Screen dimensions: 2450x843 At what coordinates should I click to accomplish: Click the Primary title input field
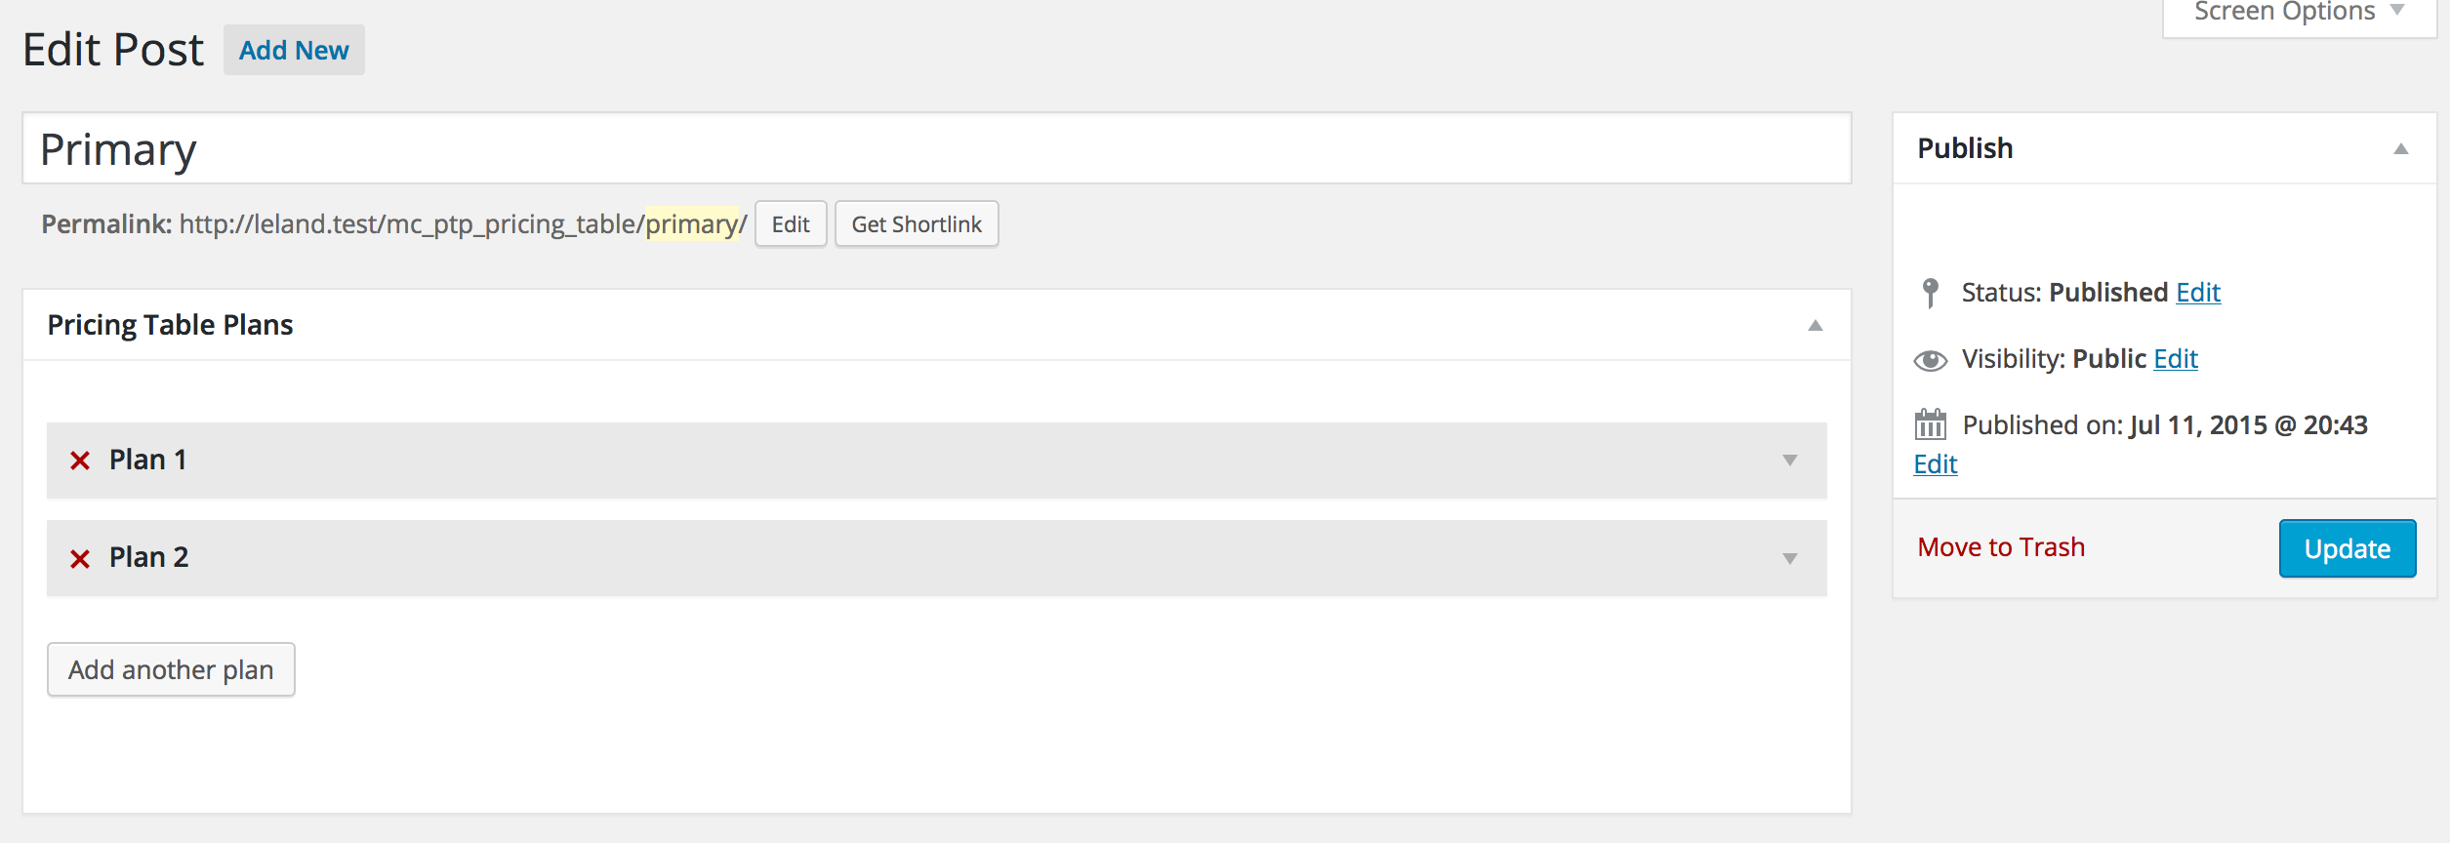(x=937, y=149)
